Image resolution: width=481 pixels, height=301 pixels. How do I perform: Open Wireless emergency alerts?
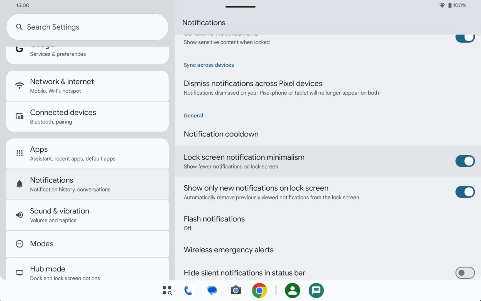click(x=229, y=250)
